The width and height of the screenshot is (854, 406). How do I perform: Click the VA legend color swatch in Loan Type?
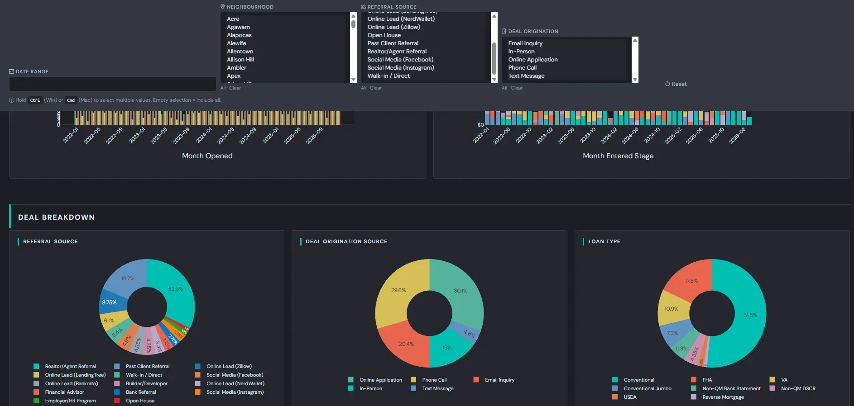point(772,380)
